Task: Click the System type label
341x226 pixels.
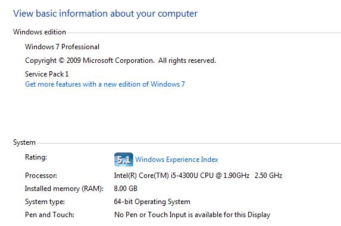Action: [x=45, y=202]
